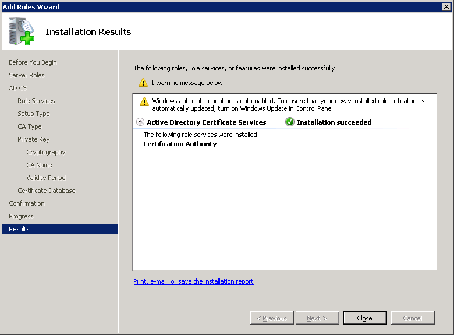Open the installation report link

[x=193, y=281]
